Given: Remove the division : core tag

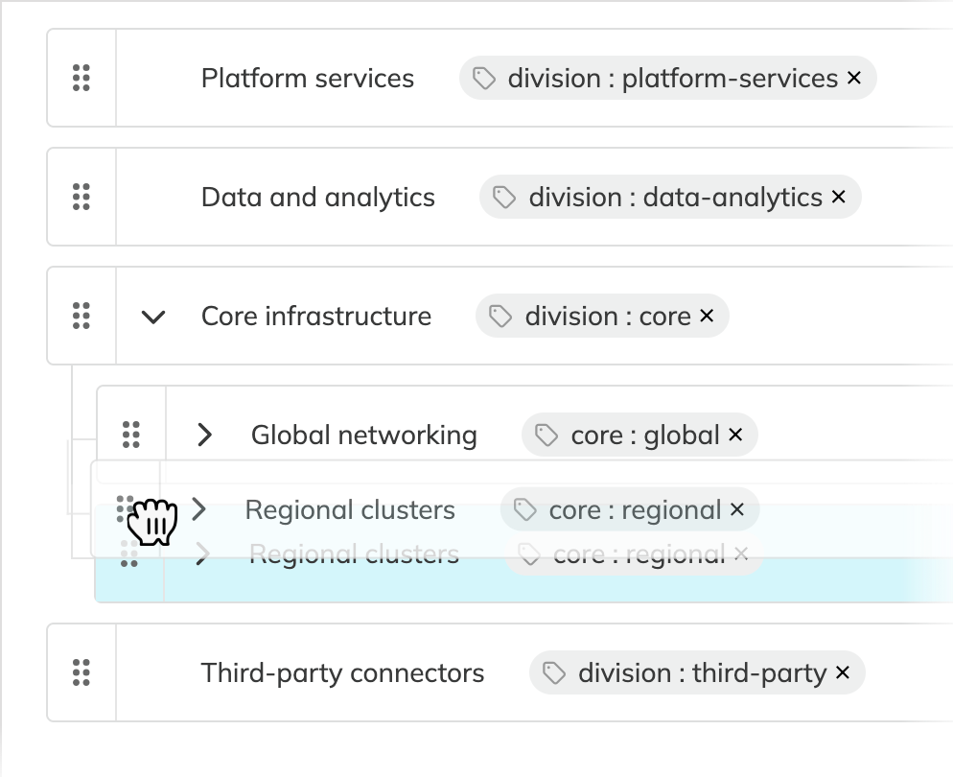Looking at the screenshot, I should point(707,316).
